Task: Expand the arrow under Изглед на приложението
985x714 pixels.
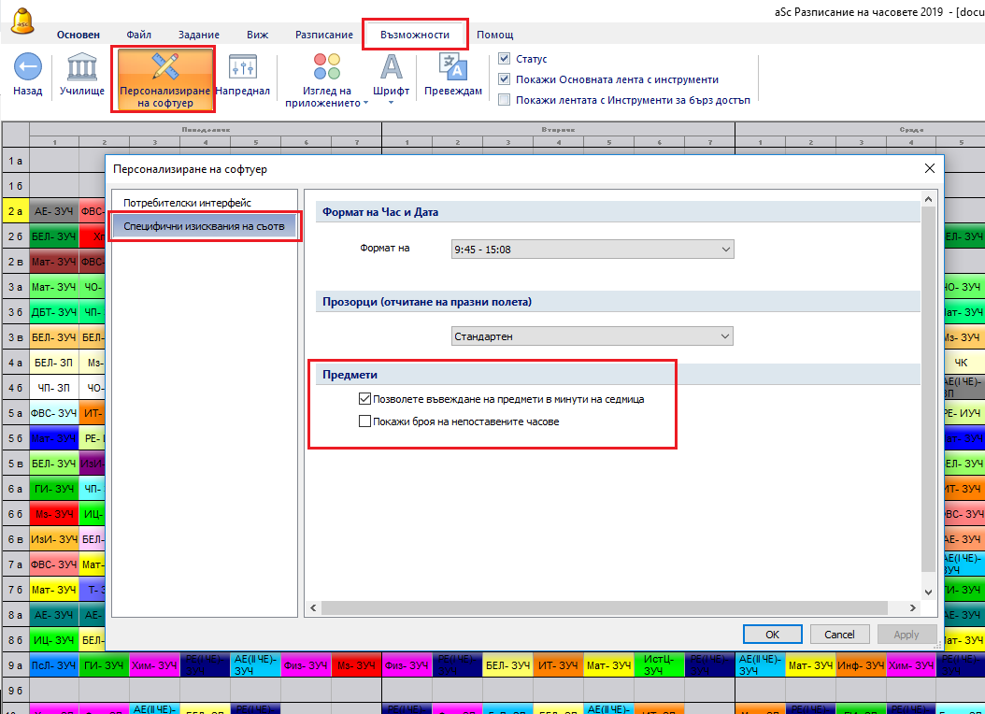Action: tap(365, 104)
